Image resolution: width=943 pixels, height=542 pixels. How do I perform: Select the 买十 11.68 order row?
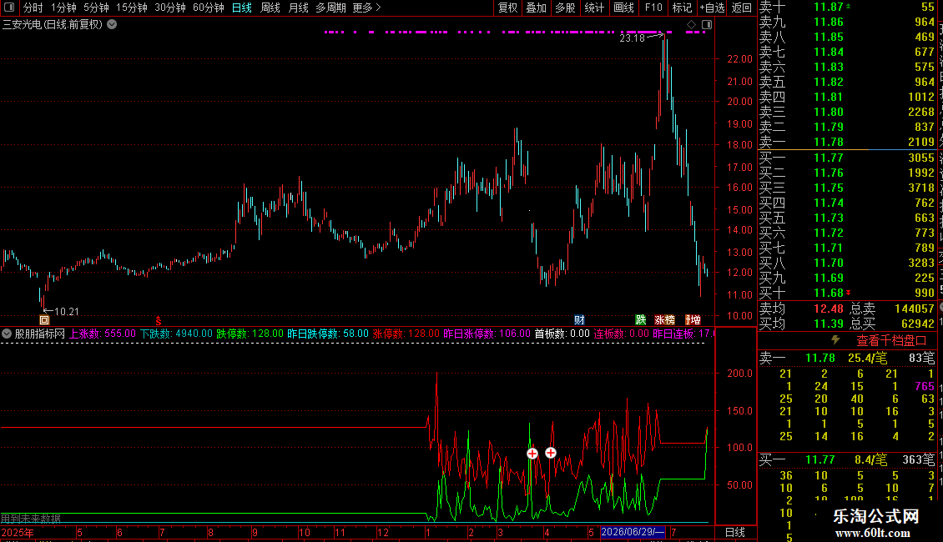pos(847,293)
